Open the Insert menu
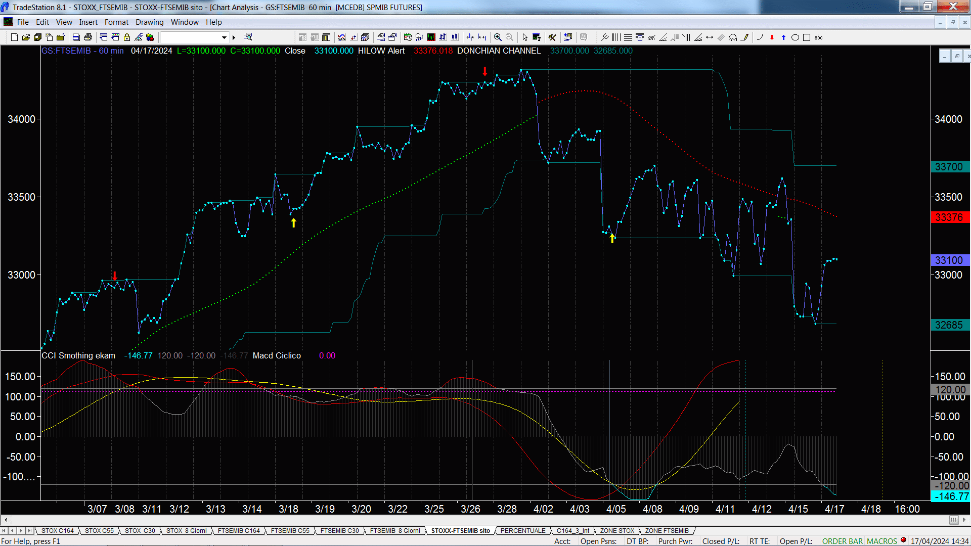The image size is (971, 546). tap(88, 22)
